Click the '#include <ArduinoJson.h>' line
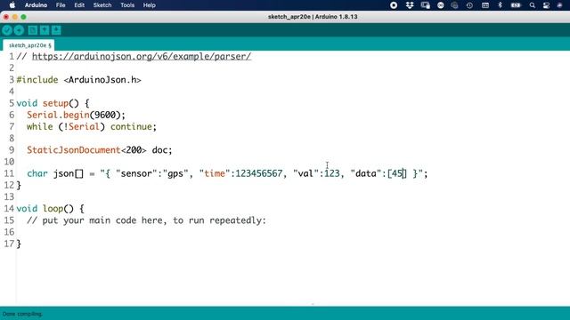This screenshot has width=570, height=320. 78,80
